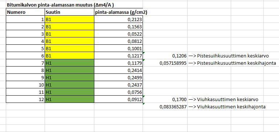Select the cell with value 0,1563
This screenshot has width=279, height=132.
click(x=119, y=27)
